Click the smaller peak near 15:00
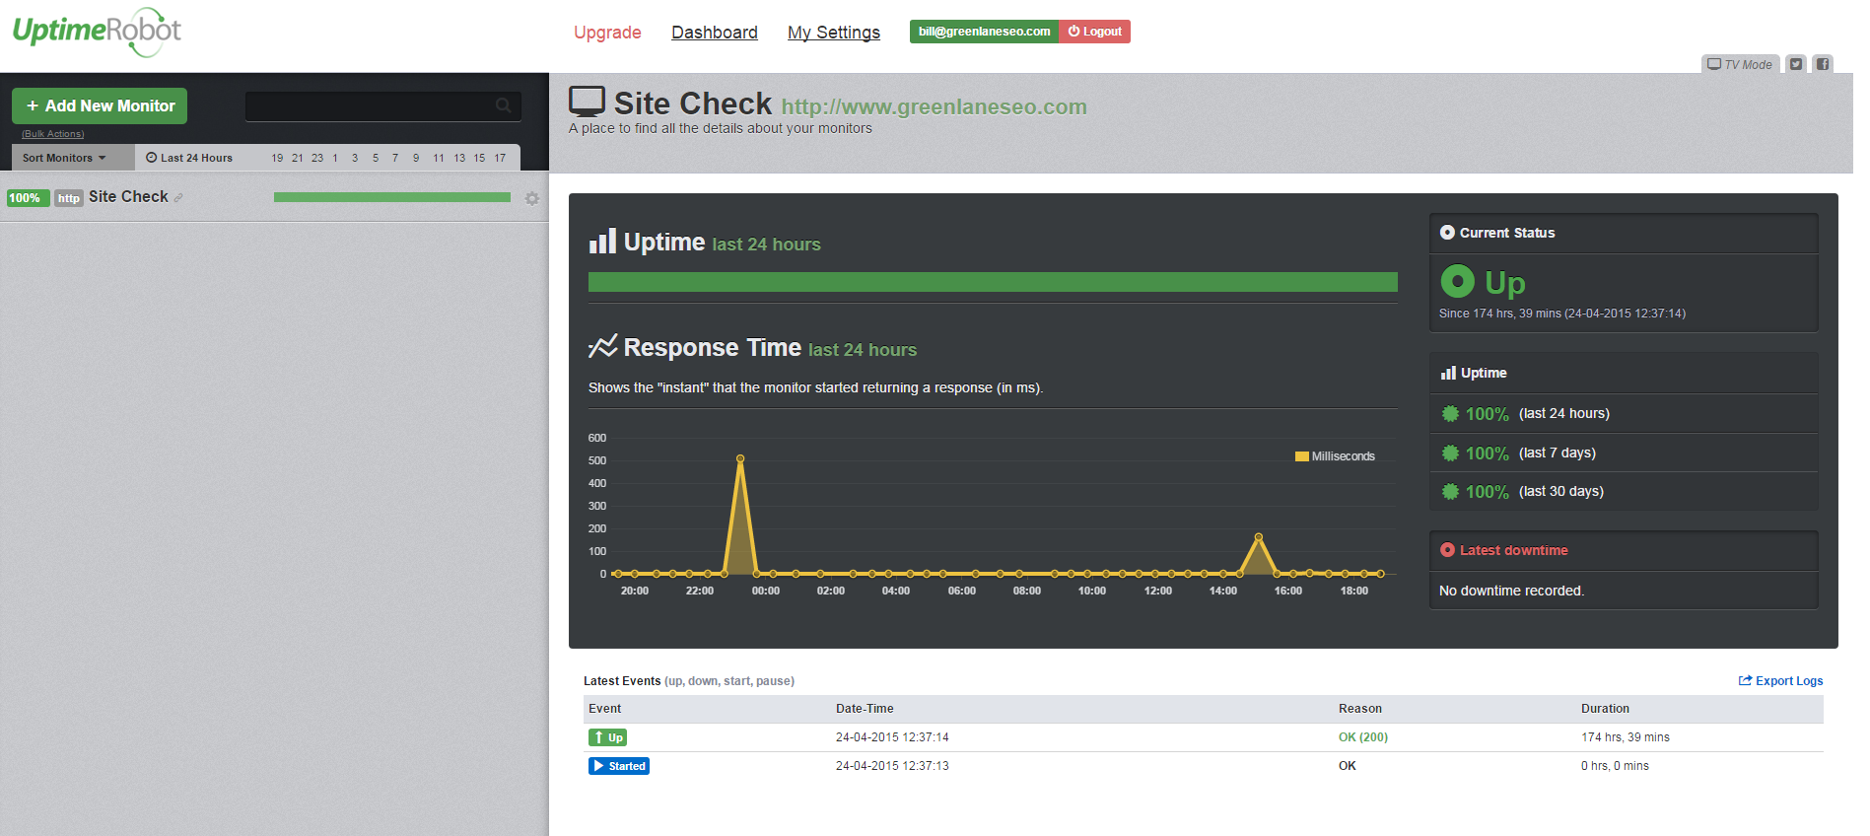Screen dimensions: 1870x836 click(x=1259, y=537)
